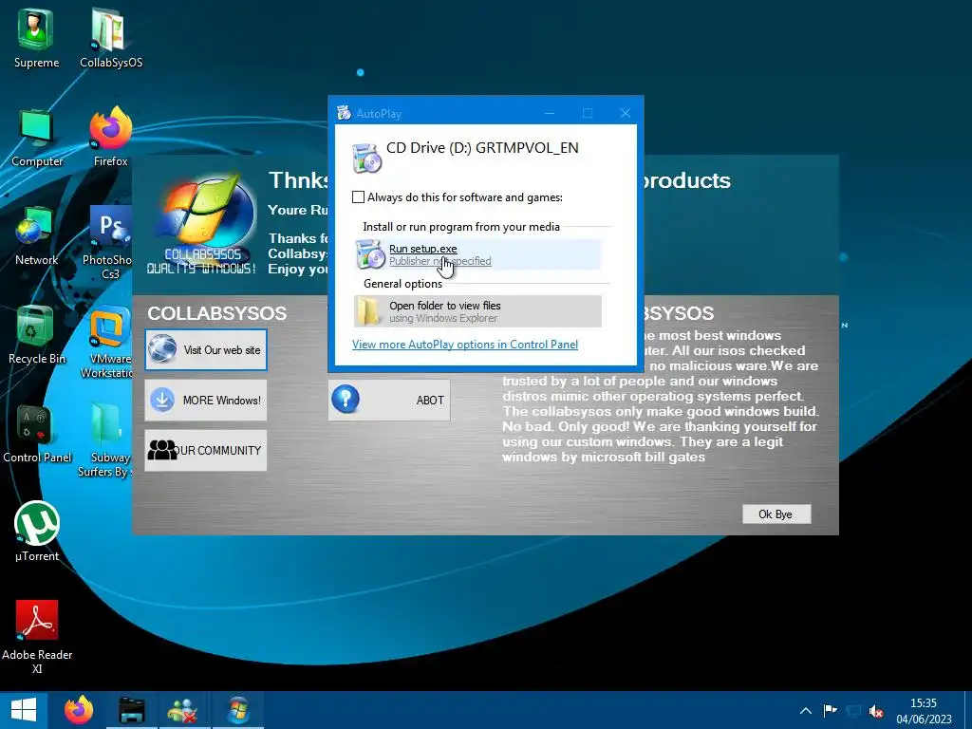This screenshot has height=729, width=972.
Task: Select the Computer desktop icon
Action: 37,138
